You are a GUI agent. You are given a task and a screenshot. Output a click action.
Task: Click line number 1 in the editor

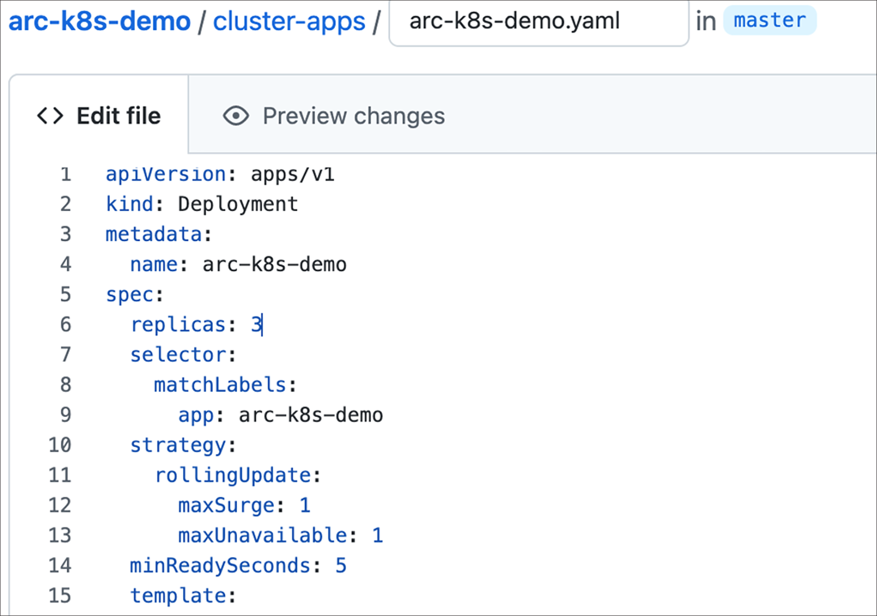point(65,174)
